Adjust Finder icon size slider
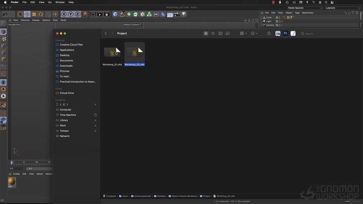This screenshot has height=204, width=363. point(351,202)
